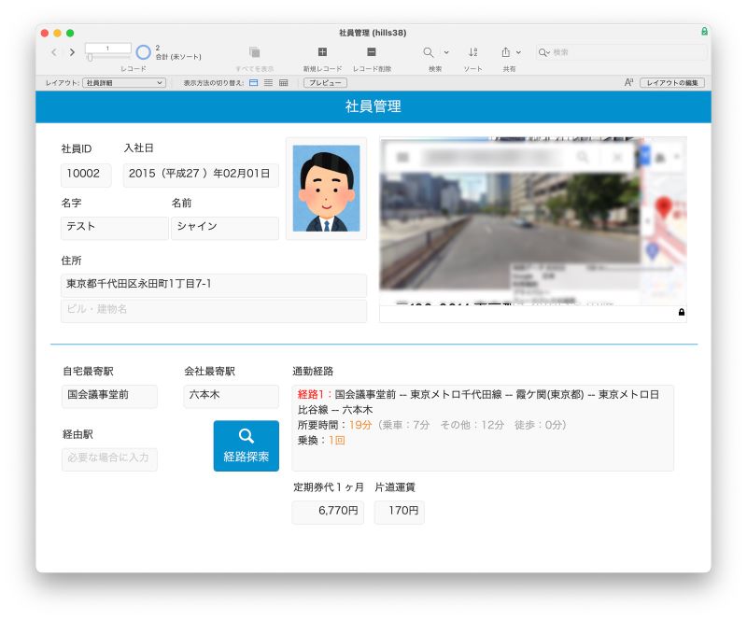Screen dimensions: 747x620
Task: Click the red map pin marker
Action: (x=663, y=207)
